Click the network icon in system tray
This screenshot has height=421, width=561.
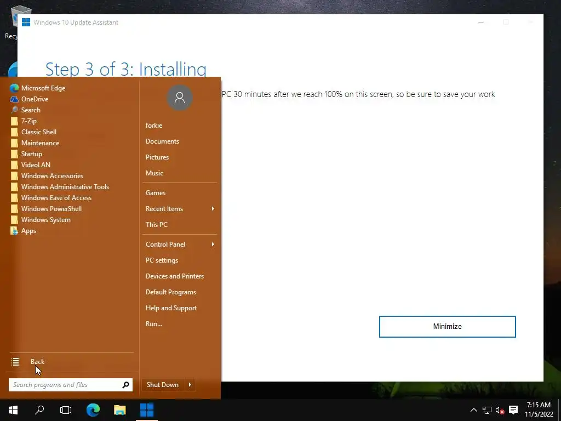[x=487, y=410]
